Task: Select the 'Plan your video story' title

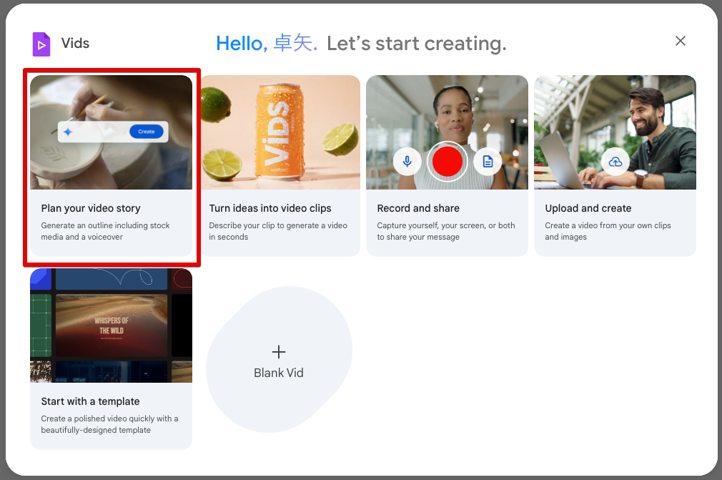Action: coord(91,208)
